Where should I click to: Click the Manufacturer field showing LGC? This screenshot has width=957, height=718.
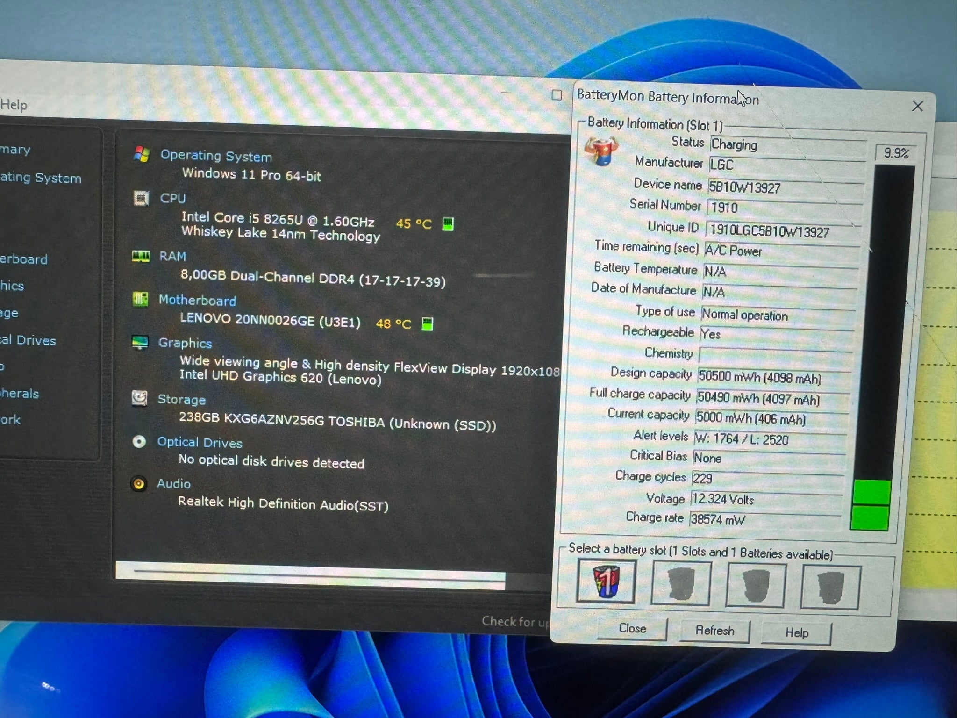click(787, 165)
